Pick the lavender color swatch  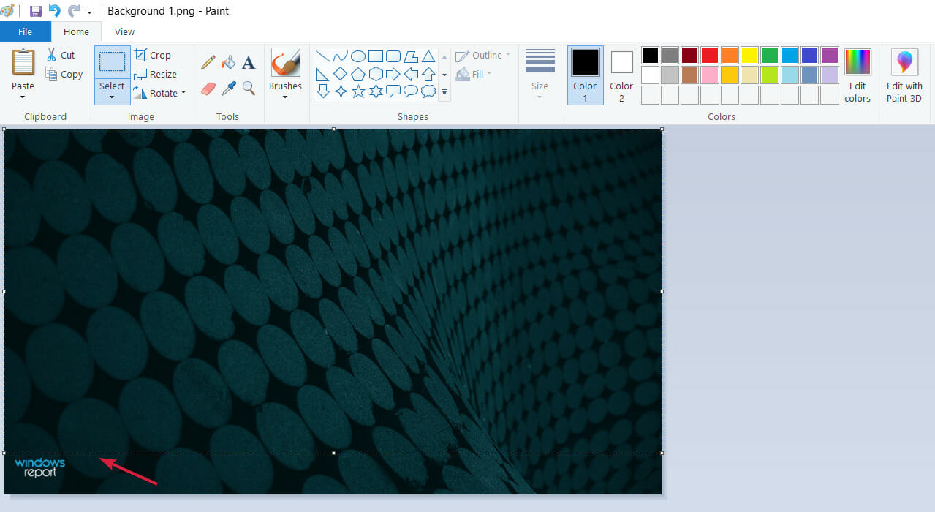829,75
